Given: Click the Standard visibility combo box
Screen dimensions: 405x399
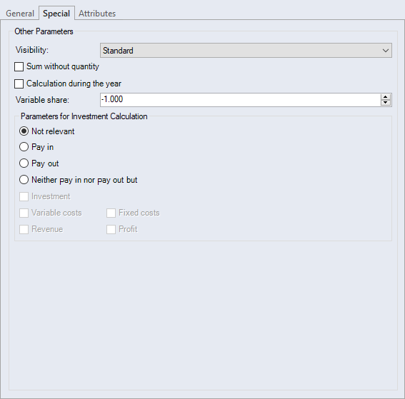Looking at the screenshot, I should (x=246, y=51).
